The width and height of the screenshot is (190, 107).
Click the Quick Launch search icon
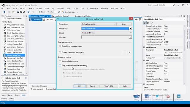coord(174,5)
